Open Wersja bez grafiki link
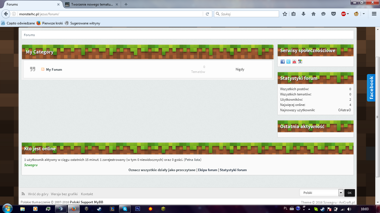 click(64, 194)
